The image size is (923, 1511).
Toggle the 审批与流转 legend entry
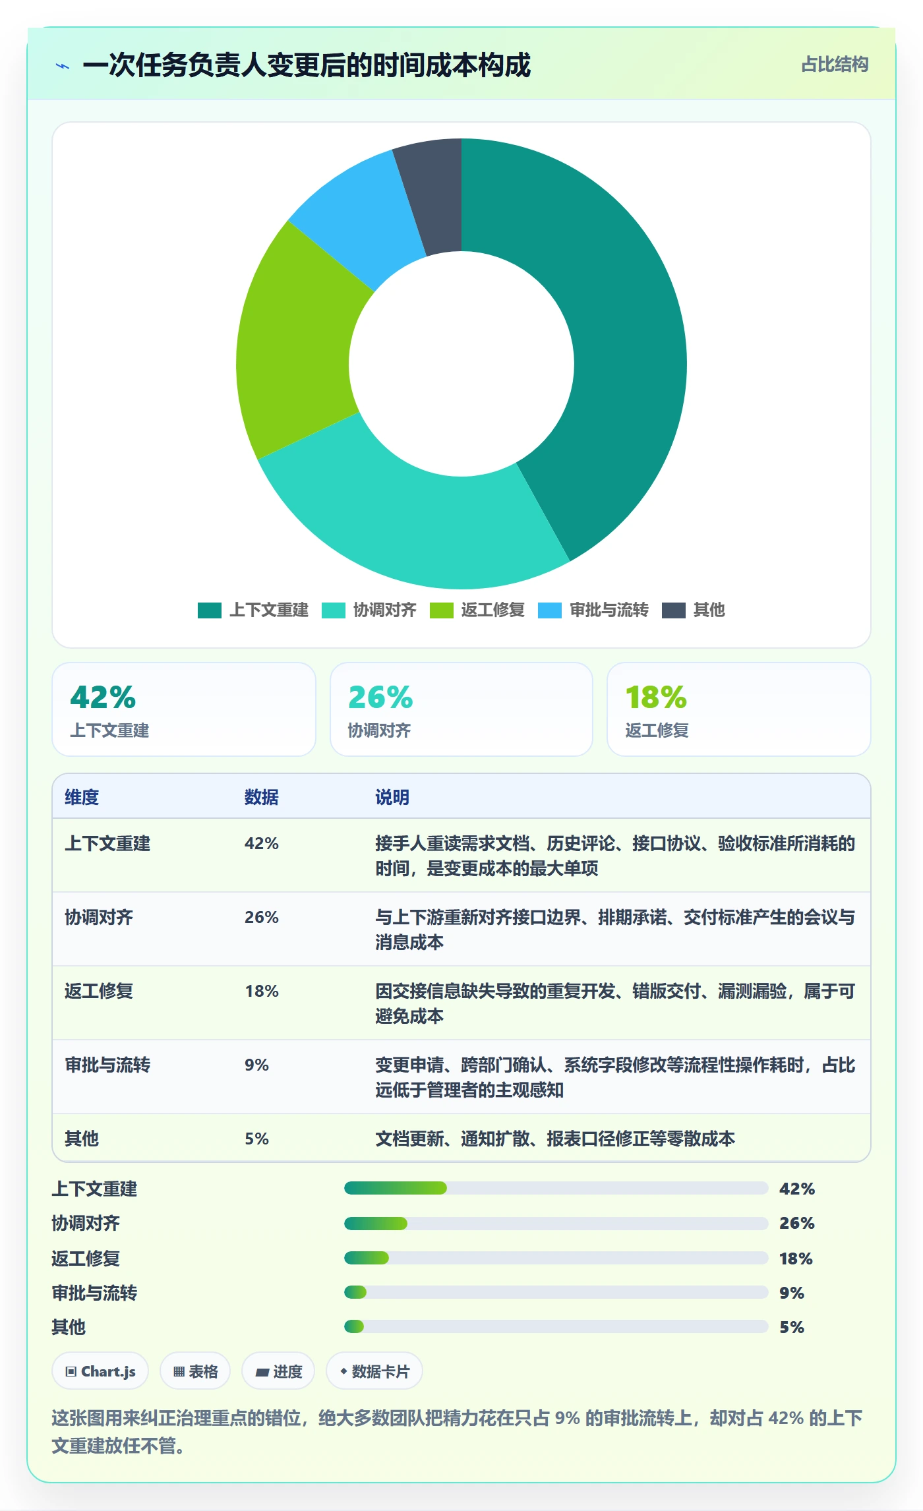tap(593, 610)
